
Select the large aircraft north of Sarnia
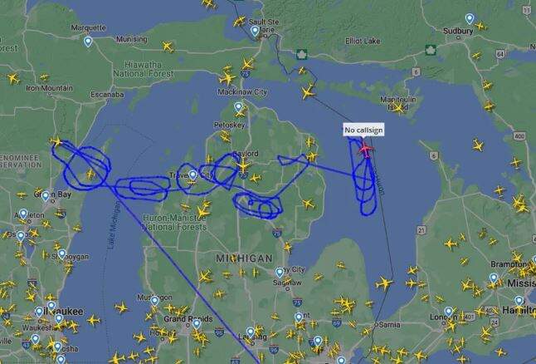[384, 283]
